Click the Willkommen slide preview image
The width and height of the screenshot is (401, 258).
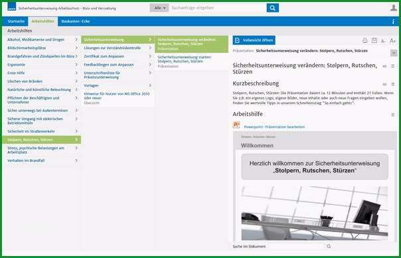point(315,186)
